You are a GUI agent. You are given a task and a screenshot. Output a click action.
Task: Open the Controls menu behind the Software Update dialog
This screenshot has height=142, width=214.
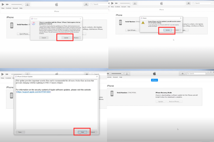pyautogui.click(x=8, y=78)
